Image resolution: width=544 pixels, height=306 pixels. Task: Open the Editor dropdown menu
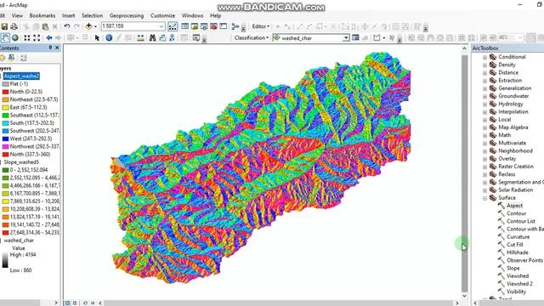[261, 26]
